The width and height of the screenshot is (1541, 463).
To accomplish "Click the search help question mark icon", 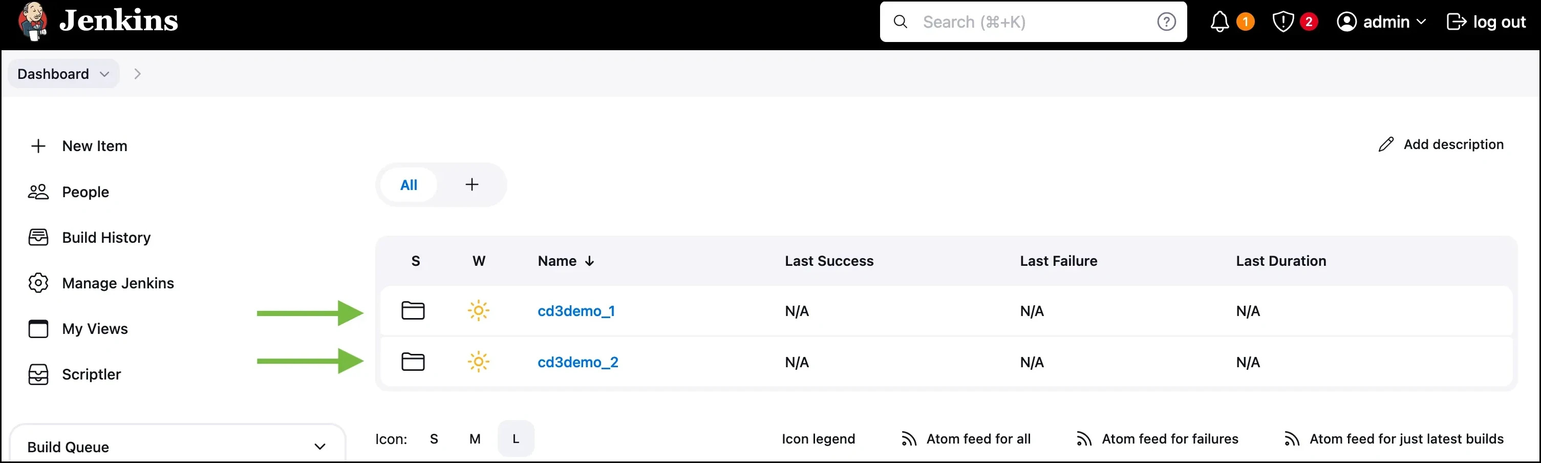I will point(1166,22).
